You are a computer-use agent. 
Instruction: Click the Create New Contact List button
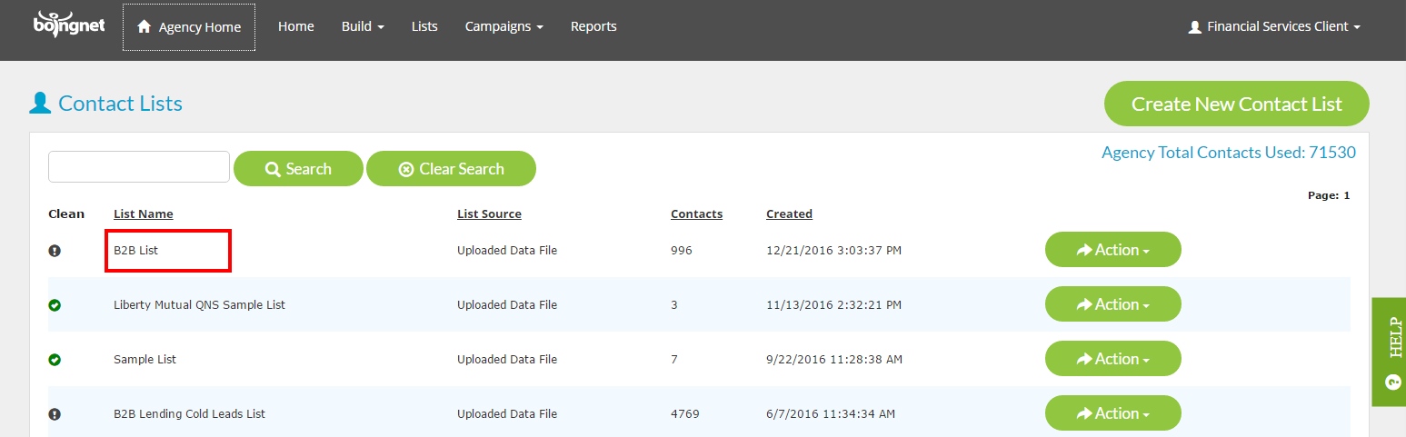pyautogui.click(x=1237, y=104)
